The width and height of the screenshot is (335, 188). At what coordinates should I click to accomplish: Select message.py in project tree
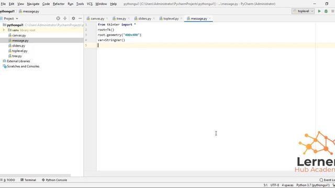(20, 41)
